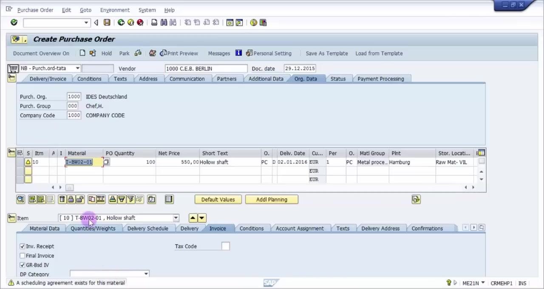Click the Personal Setting button
Image resolution: width=544 pixels, height=289 pixels.
pyautogui.click(x=269, y=53)
